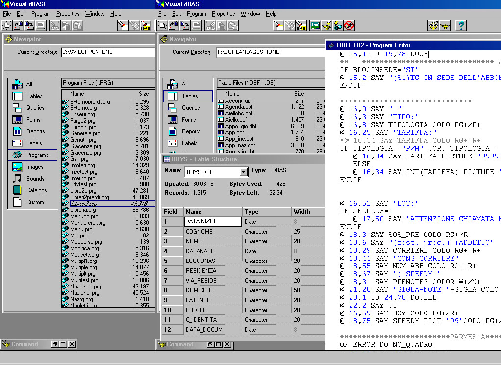Image resolution: width=501 pixels, height=365 pixels.
Task: Select Reports category in right Navigator
Action: point(188,131)
